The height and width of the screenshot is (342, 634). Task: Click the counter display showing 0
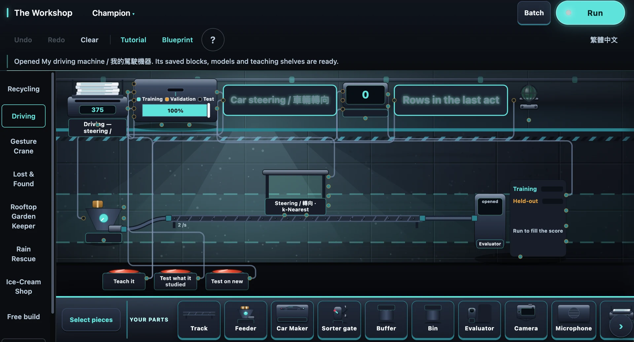click(x=365, y=95)
